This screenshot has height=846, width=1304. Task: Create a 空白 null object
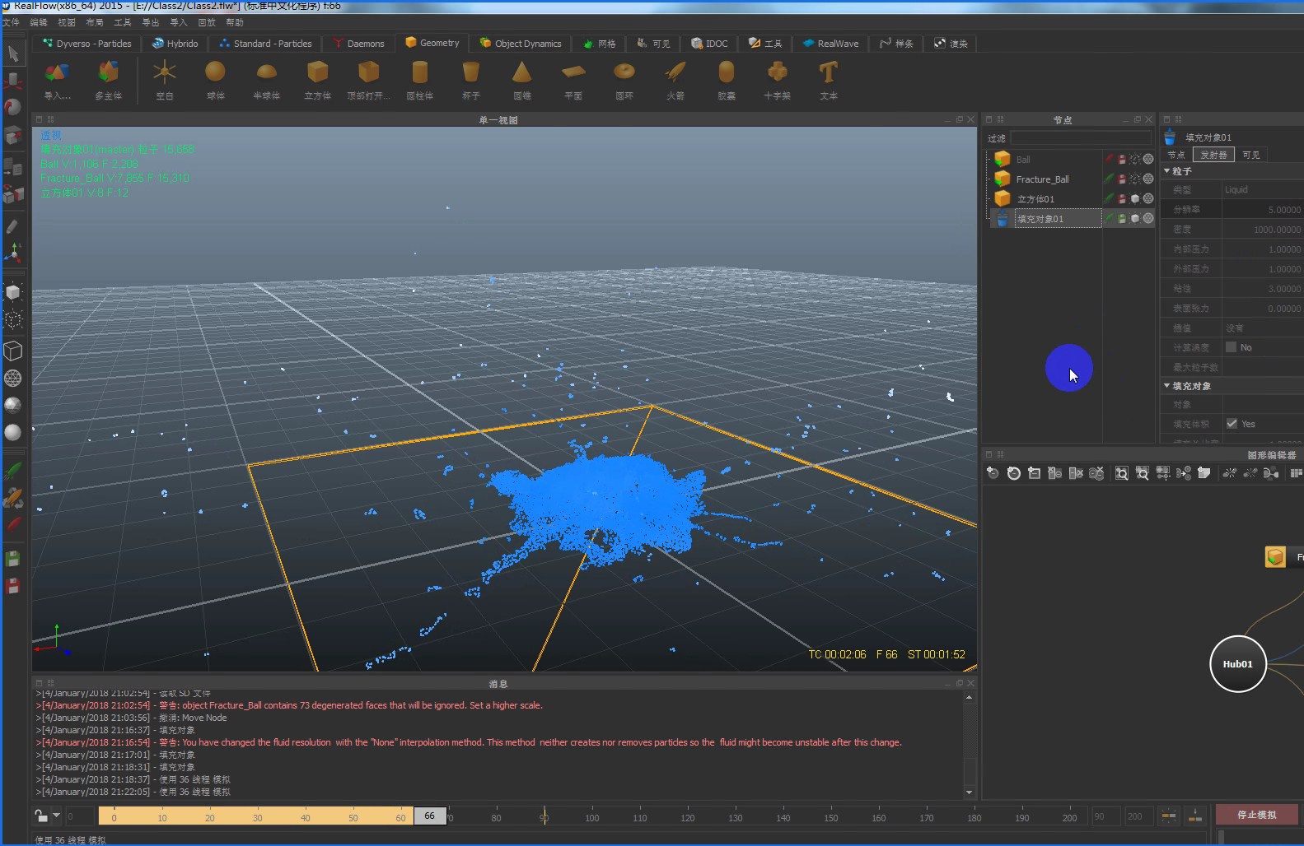[165, 73]
